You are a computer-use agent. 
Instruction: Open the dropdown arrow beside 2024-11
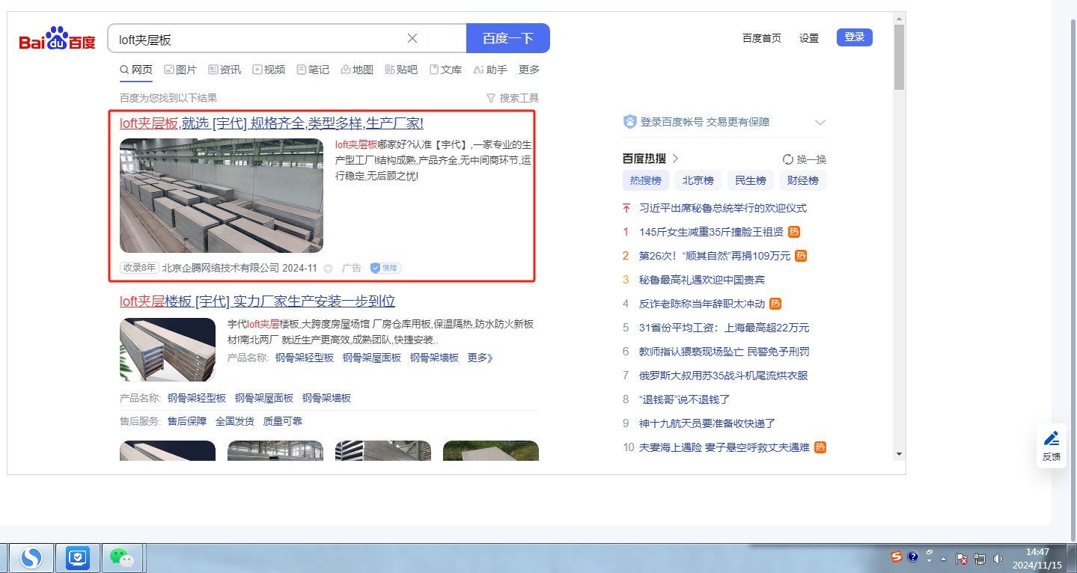coord(328,268)
